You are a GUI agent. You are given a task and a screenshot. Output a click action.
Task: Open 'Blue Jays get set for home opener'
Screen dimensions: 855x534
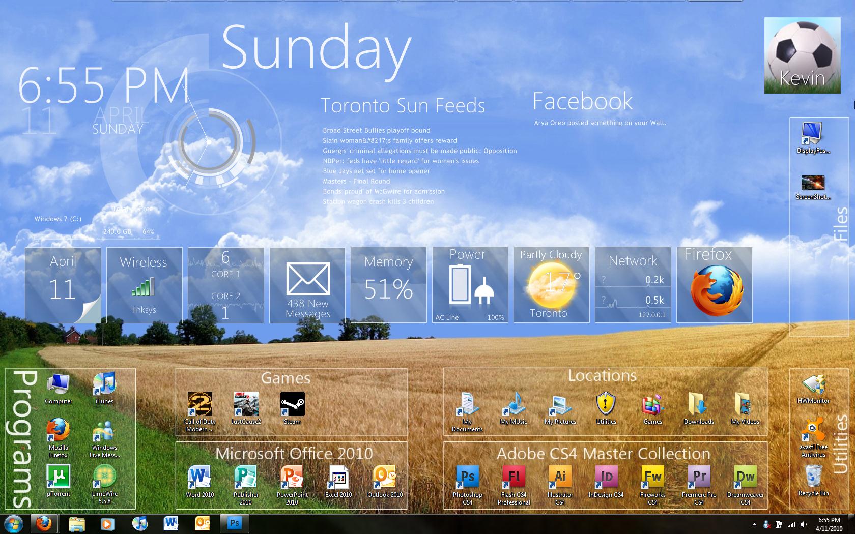pyautogui.click(x=377, y=171)
